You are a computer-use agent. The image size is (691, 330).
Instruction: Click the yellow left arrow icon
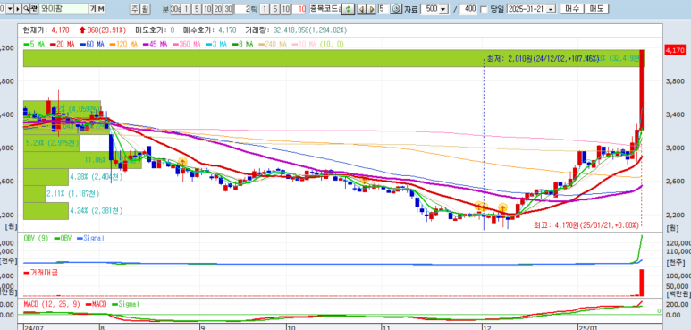pos(361,9)
